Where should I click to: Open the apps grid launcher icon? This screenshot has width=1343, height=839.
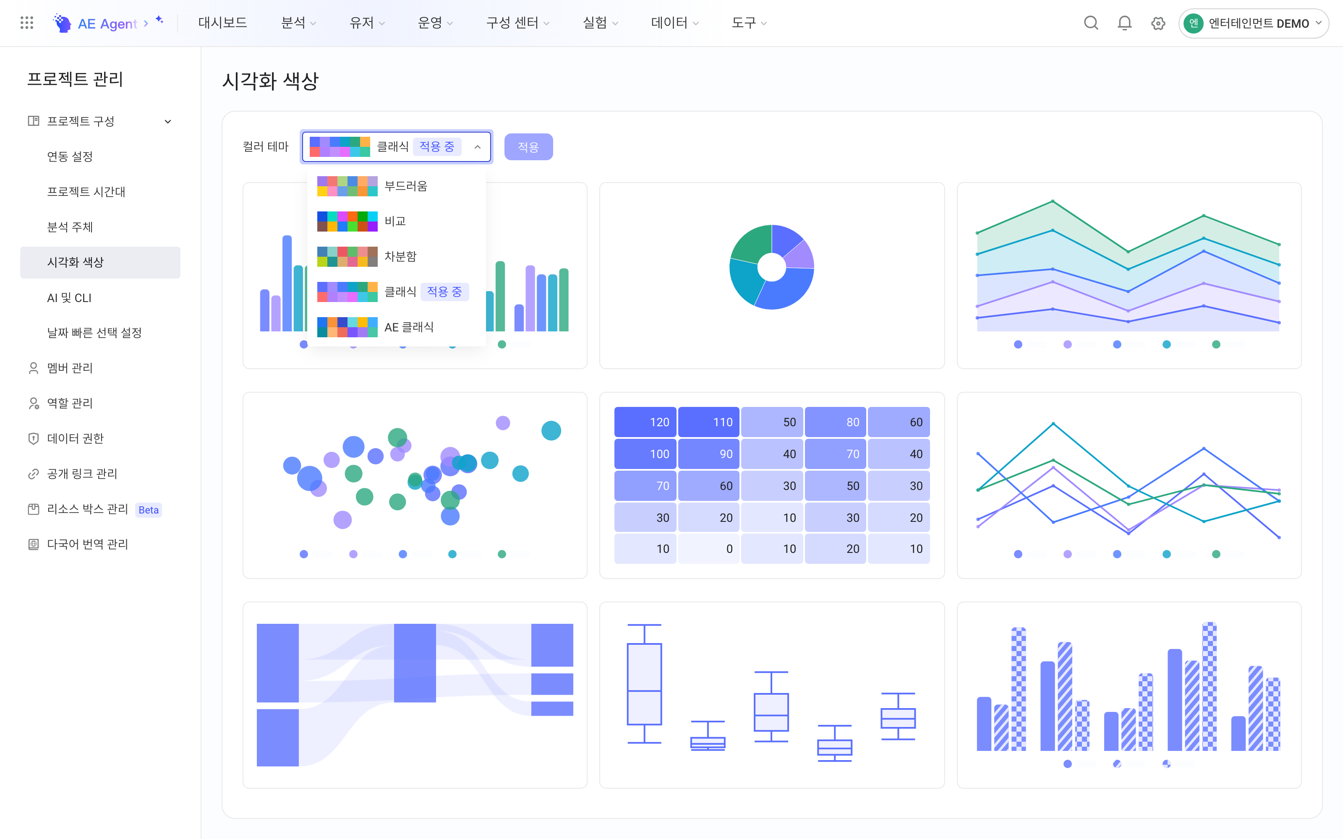(26, 23)
